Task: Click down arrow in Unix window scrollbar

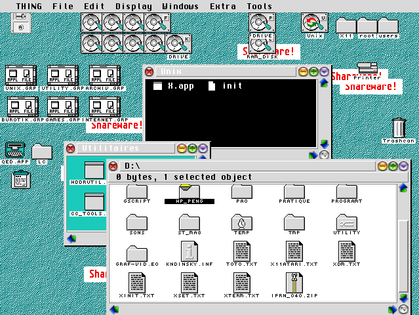Action: [x=324, y=144]
